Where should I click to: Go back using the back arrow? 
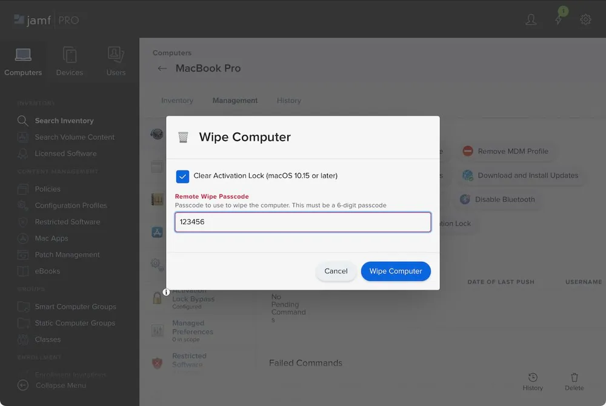point(162,68)
